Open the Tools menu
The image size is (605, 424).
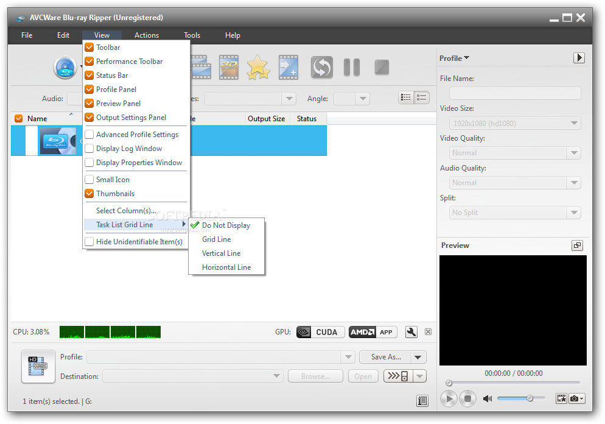click(192, 35)
